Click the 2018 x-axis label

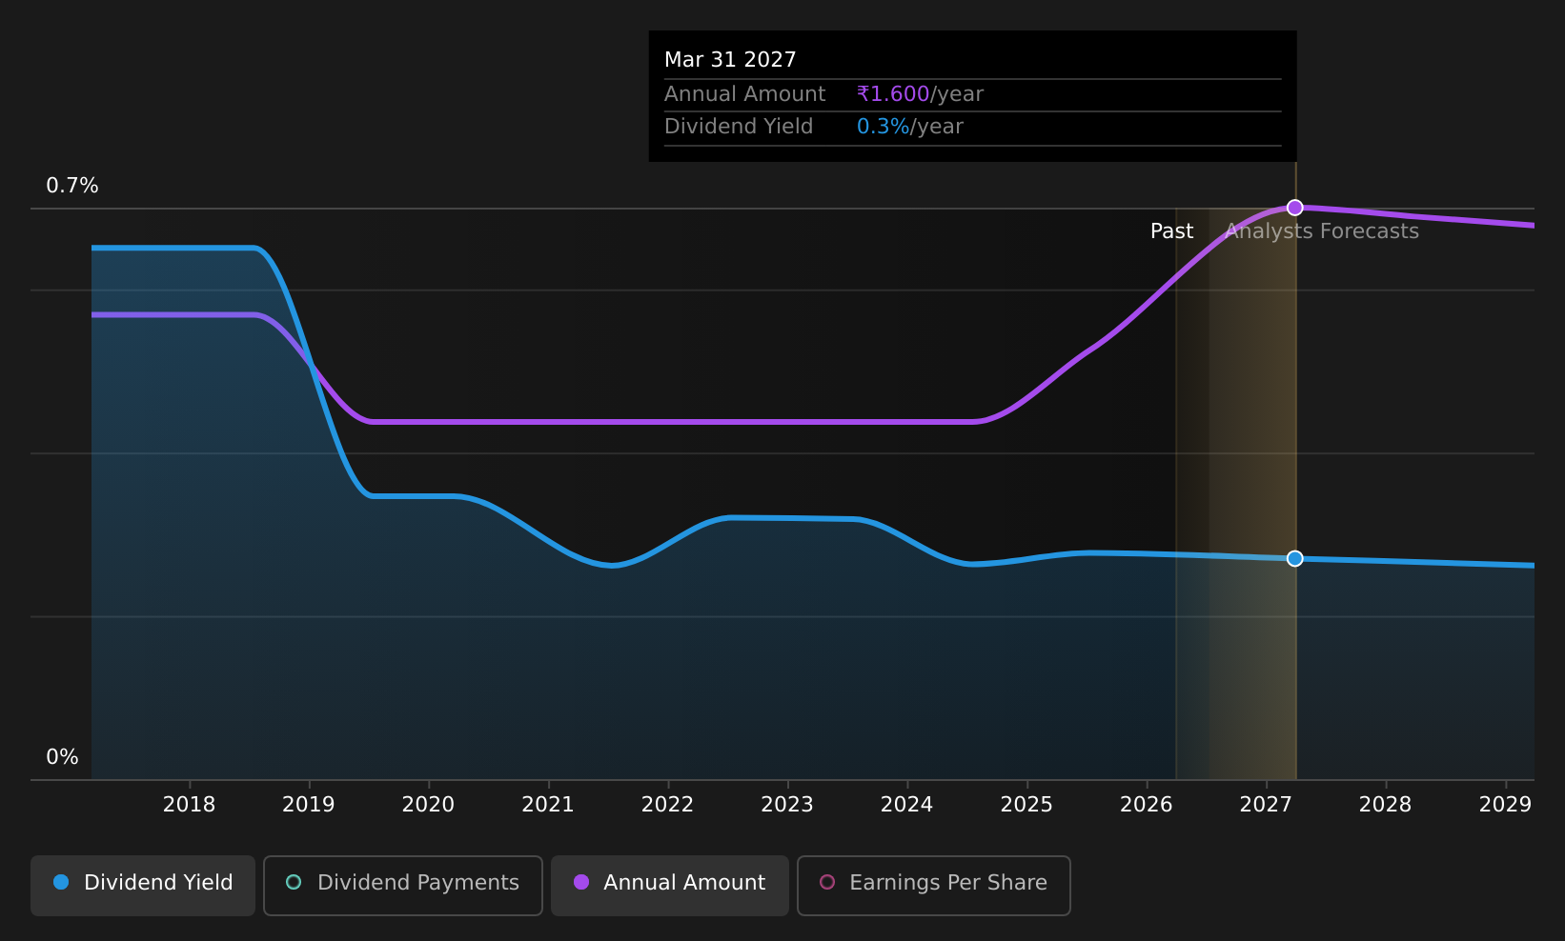189,805
